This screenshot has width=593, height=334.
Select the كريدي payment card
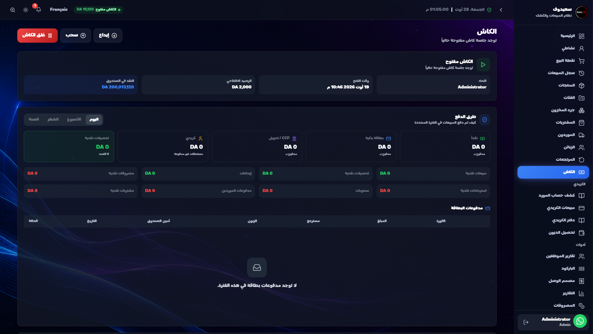[163, 146]
